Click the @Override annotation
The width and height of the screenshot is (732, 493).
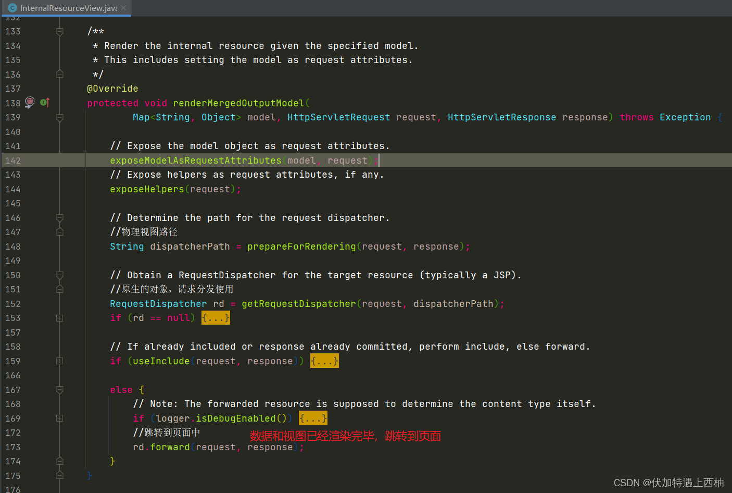pyautogui.click(x=112, y=89)
